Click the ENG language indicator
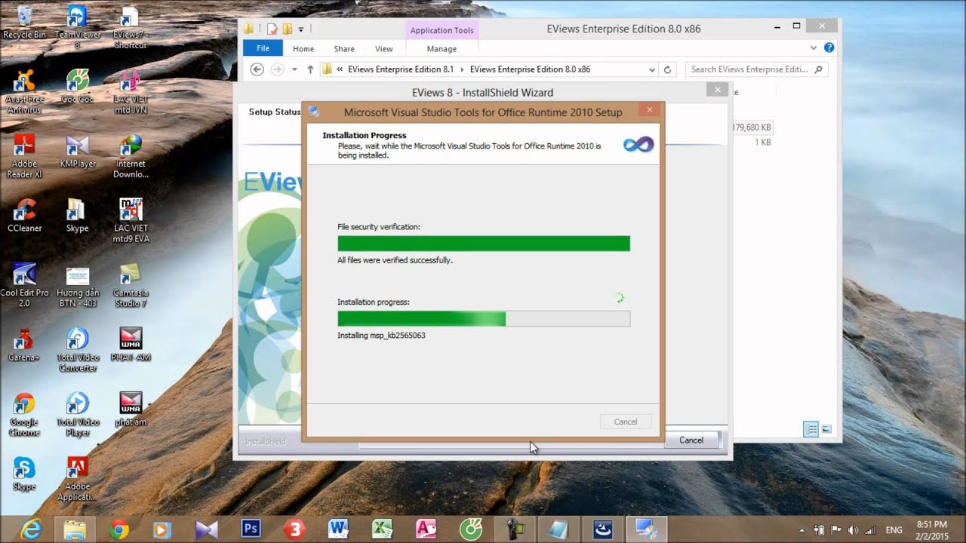 click(x=894, y=530)
